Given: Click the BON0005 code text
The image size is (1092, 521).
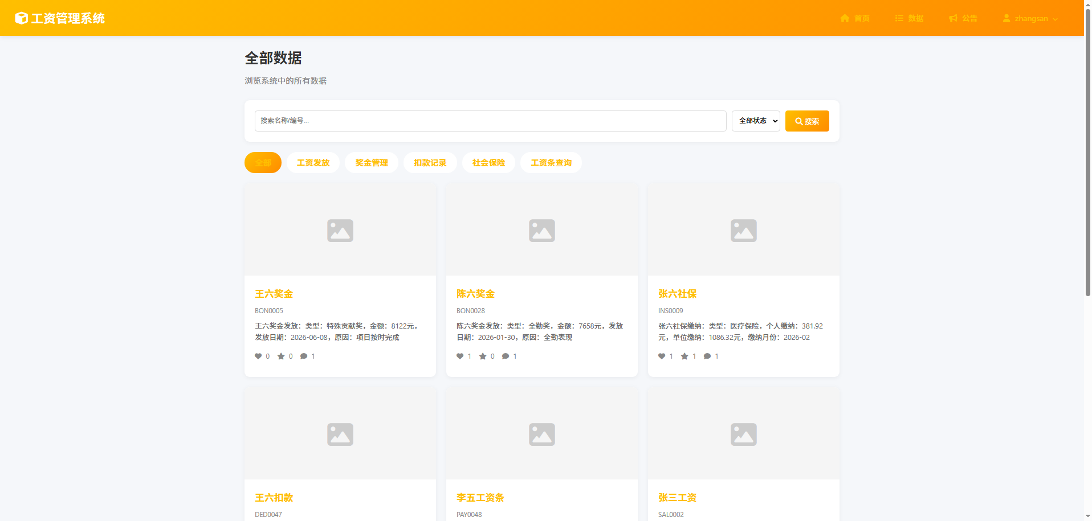Looking at the screenshot, I should coord(269,311).
